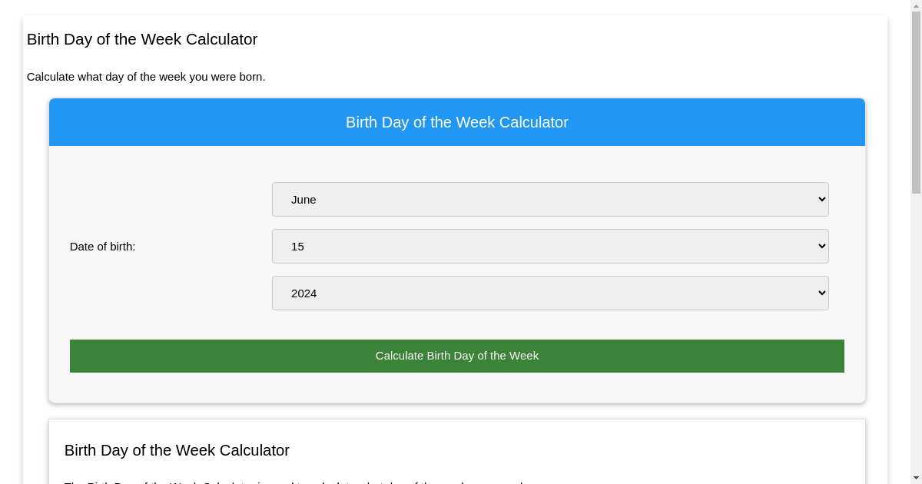Select the blue calculator header banner
922x484 pixels.
pos(456,122)
